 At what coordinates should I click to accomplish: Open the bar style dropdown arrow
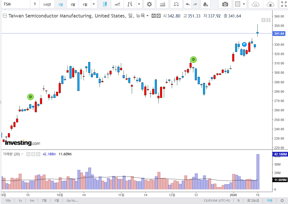pos(139,4)
